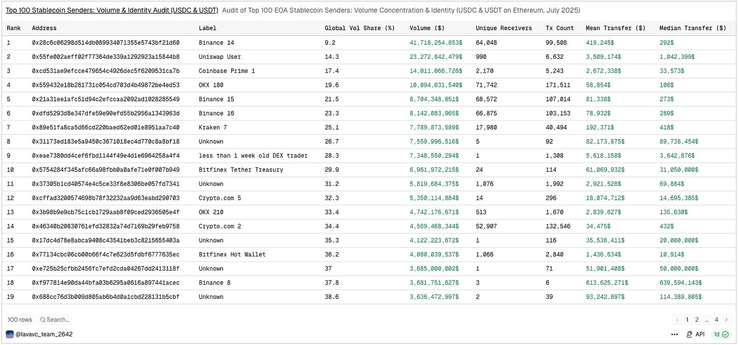The image size is (739, 345).
Task: Click the 'Bitfinex Hot Wallet' label cell
Action: point(232,254)
